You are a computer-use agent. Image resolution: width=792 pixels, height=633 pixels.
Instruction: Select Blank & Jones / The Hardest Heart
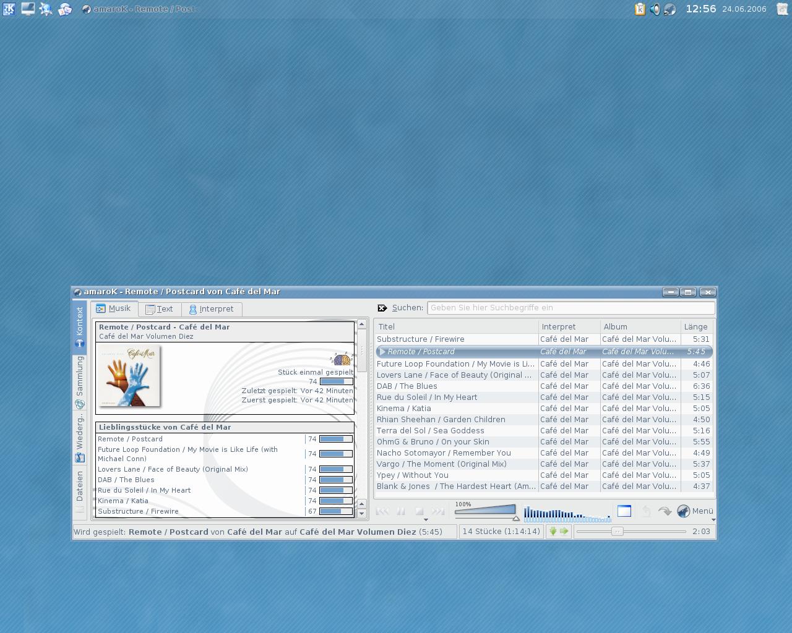[544, 486]
